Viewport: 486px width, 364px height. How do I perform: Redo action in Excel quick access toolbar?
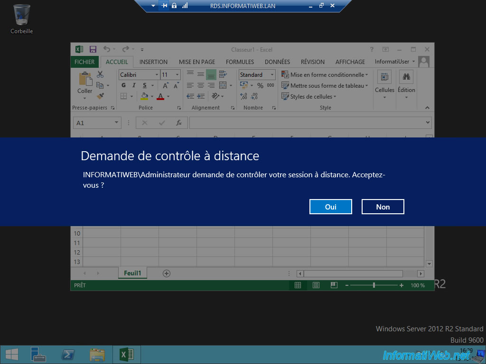[x=125, y=49]
